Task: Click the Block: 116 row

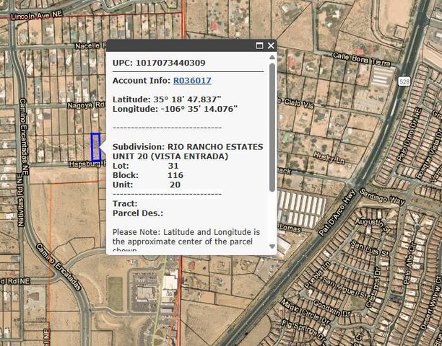Action: tap(148, 175)
